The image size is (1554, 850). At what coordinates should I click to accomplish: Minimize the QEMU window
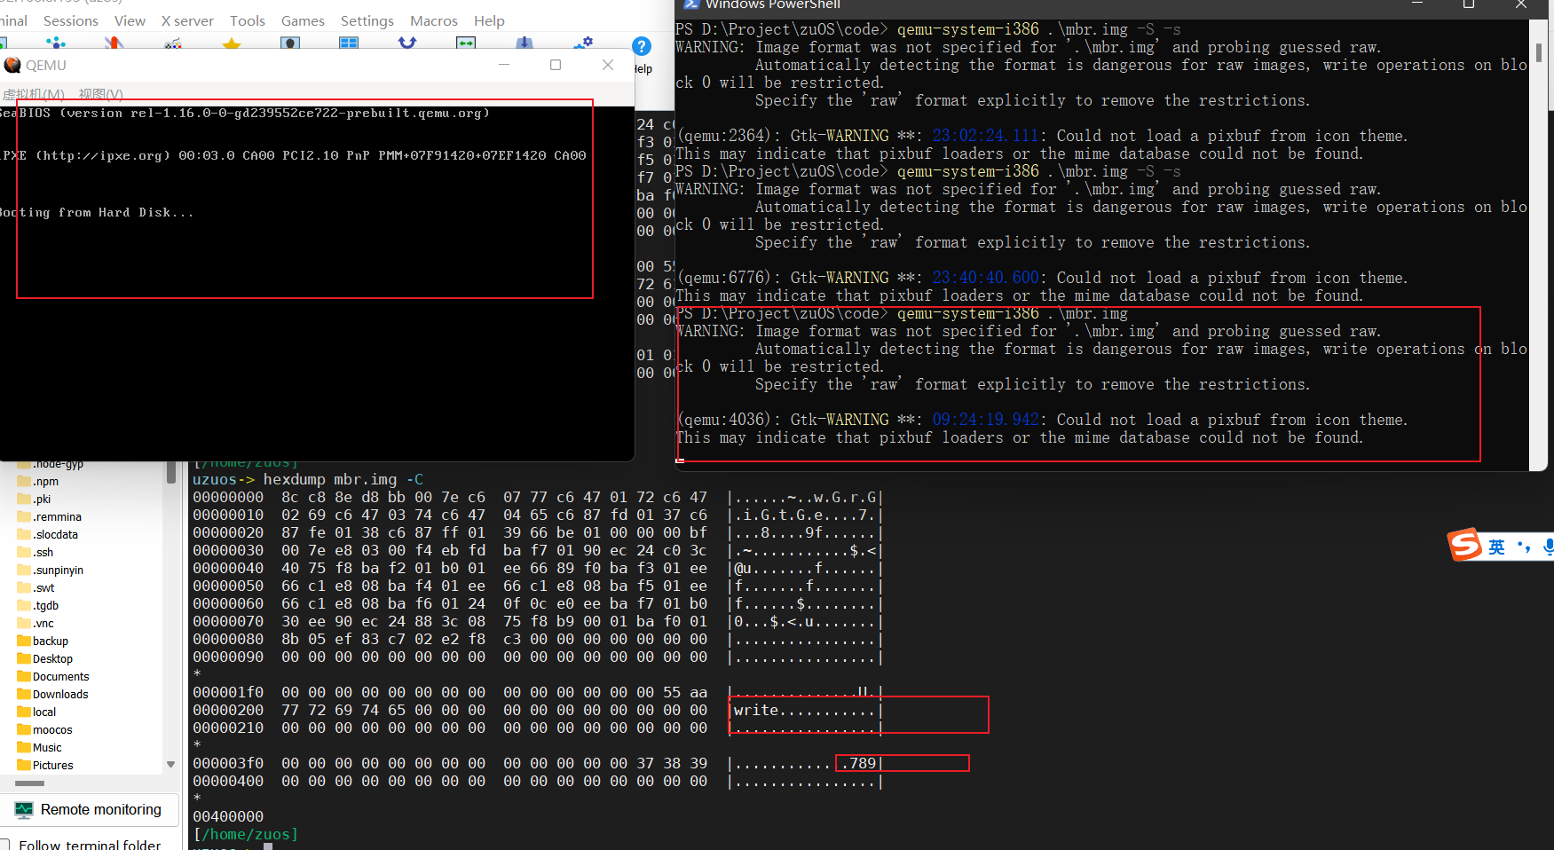504,65
